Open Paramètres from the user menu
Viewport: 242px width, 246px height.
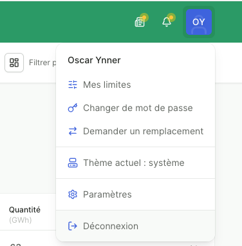point(135,194)
